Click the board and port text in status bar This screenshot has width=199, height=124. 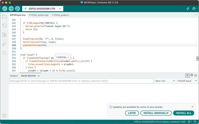click(160, 122)
